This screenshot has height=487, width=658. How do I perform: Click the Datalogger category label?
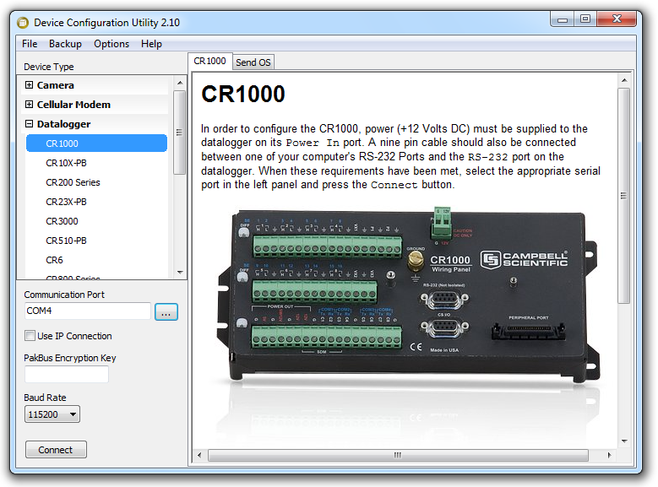64,124
